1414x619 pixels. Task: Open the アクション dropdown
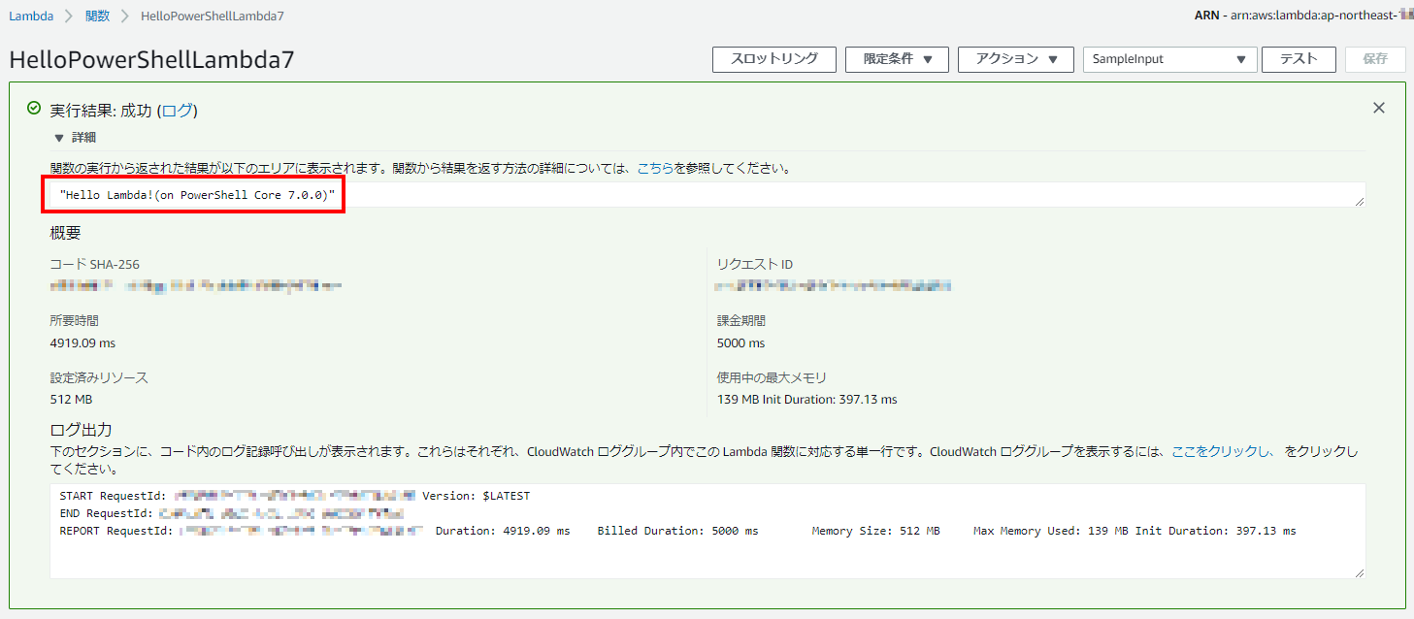(1015, 59)
